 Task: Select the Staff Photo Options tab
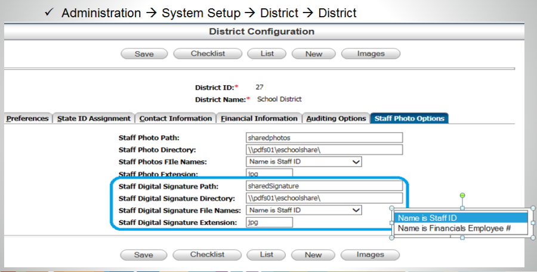coord(409,118)
